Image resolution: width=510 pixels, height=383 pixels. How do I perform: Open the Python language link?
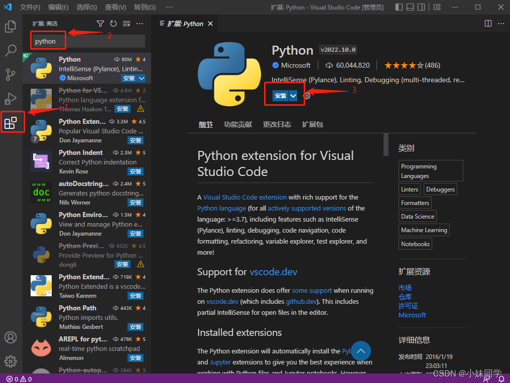[x=221, y=208]
